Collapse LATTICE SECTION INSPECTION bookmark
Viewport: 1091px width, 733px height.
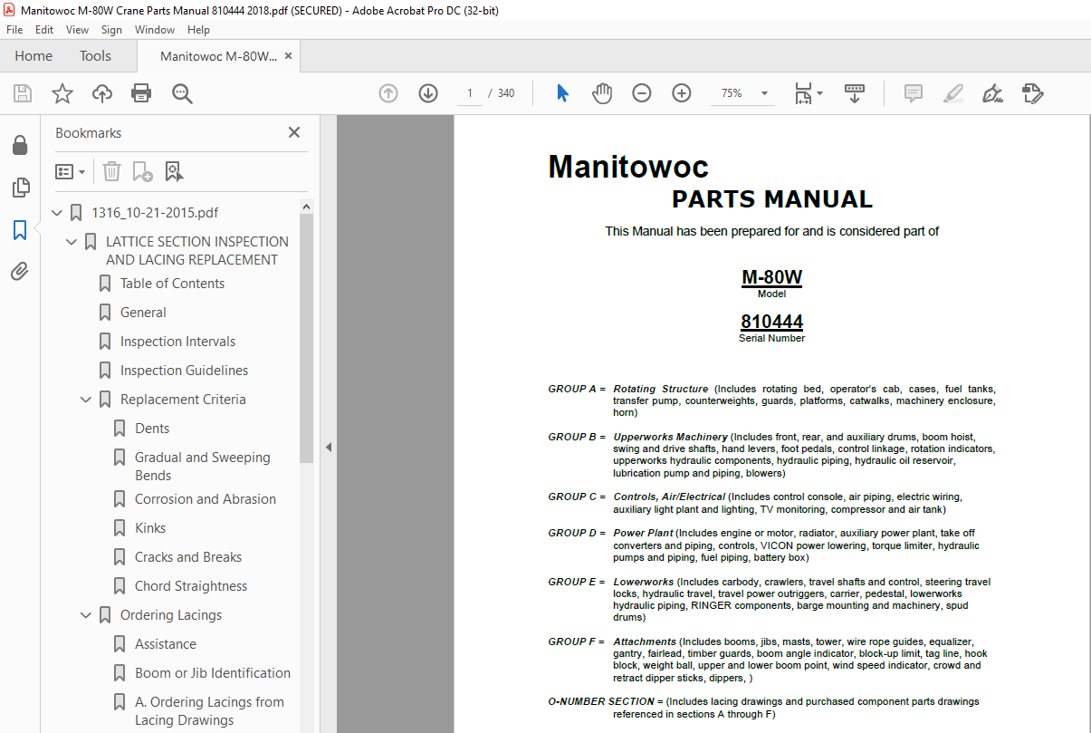pos(72,242)
